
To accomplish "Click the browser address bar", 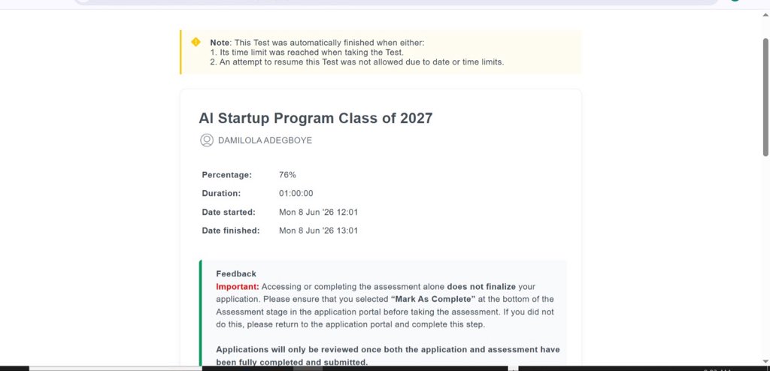I will pos(396,2).
